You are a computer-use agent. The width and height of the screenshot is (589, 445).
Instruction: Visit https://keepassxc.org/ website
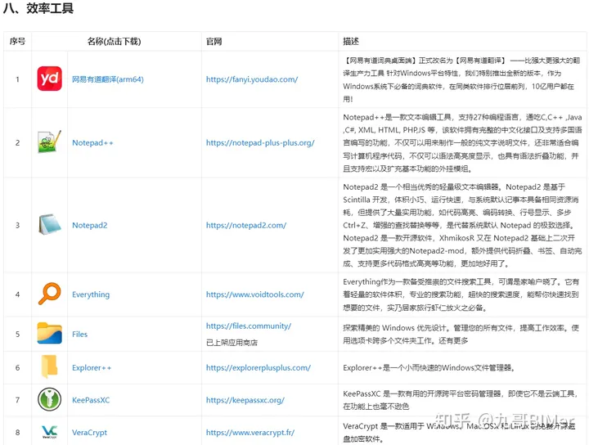click(245, 400)
